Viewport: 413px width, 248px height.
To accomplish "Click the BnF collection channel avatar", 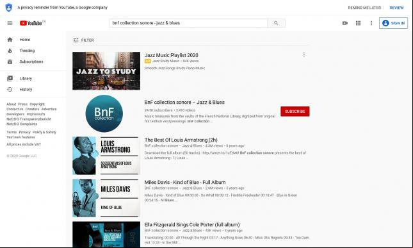I will pyautogui.click(x=104, y=113).
